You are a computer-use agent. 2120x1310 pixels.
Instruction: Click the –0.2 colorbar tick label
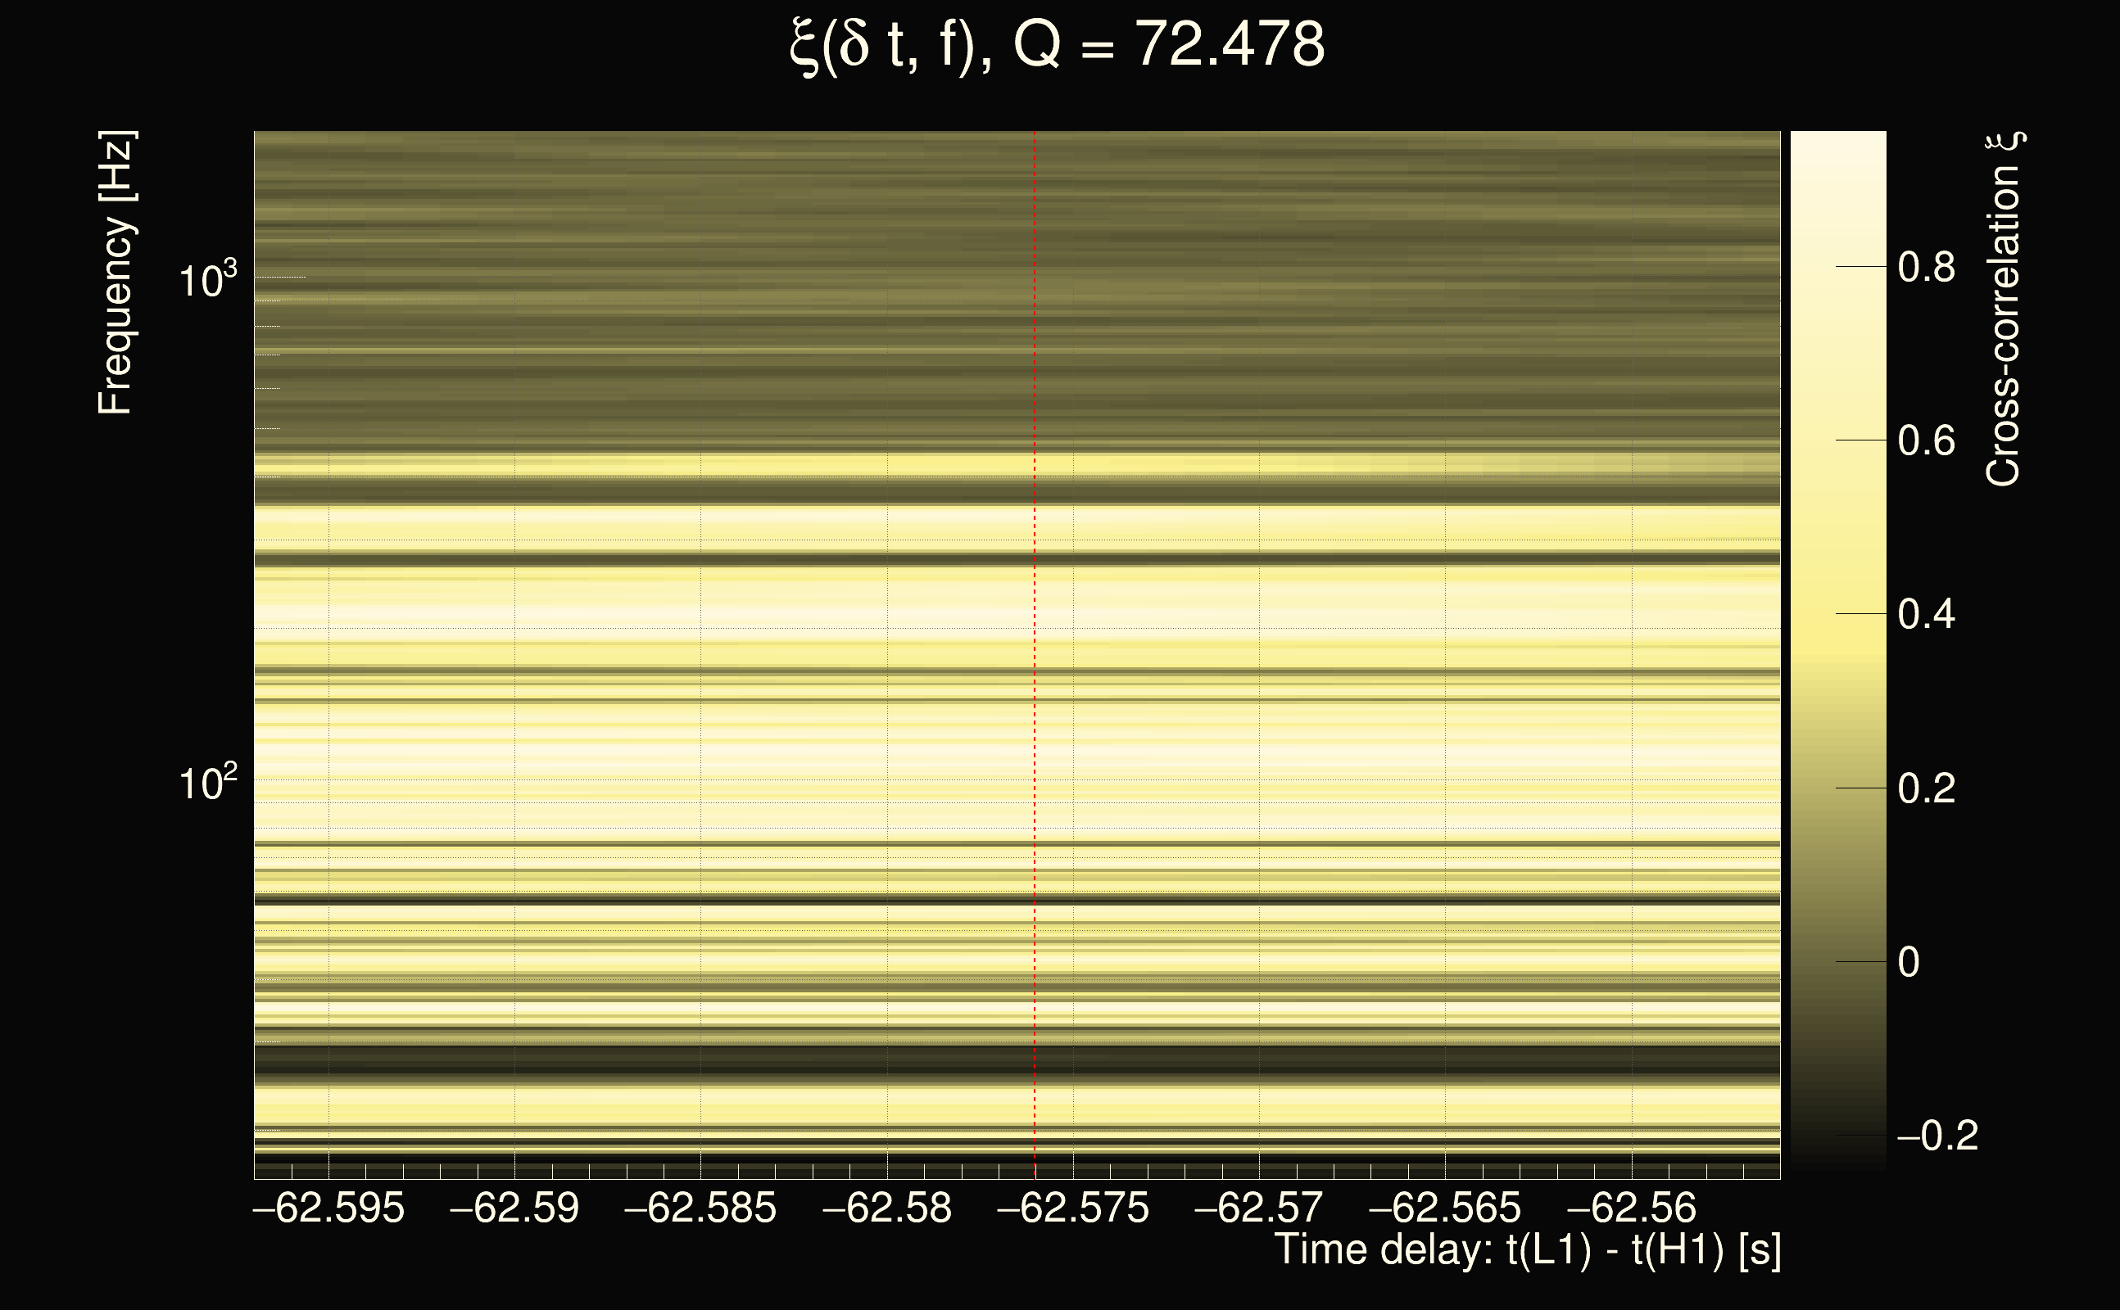[1937, 1136]
